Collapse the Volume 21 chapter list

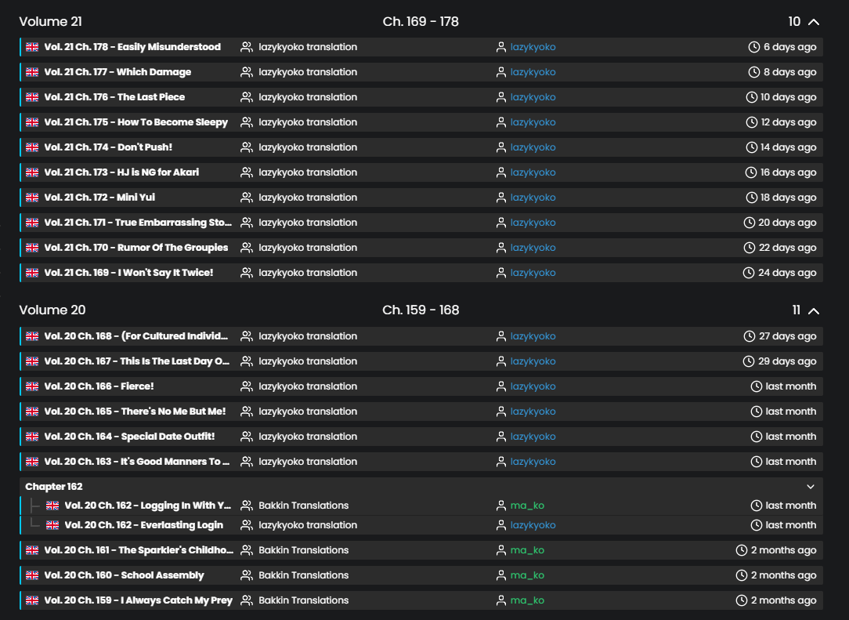(813, 22)
